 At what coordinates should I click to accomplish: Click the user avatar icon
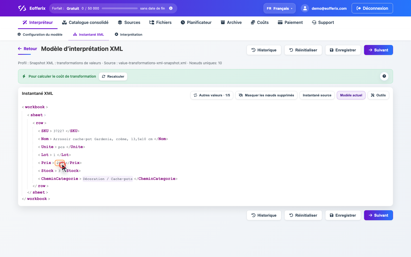coord(305,8)
